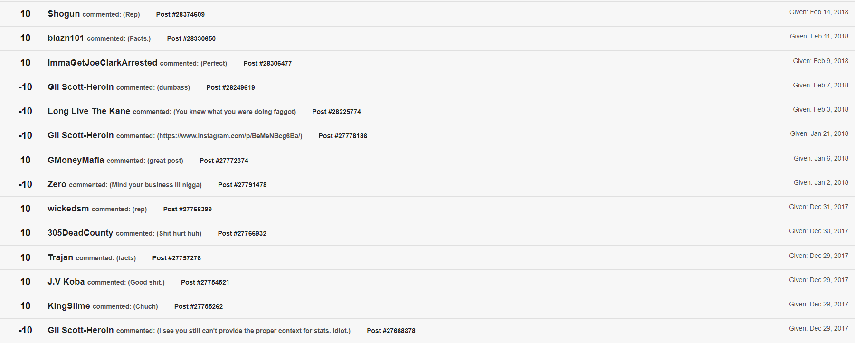Open Post #28249619 from Gil Scott-Heroin
The height and width of the screenshot is (343, 855).
pos(231,87)
